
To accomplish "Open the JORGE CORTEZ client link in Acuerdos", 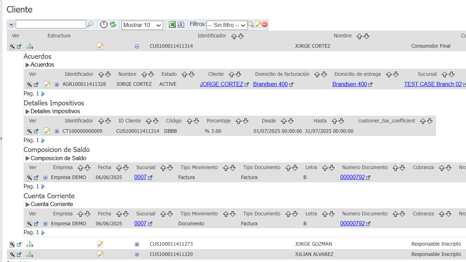I will tap(222, 84).
